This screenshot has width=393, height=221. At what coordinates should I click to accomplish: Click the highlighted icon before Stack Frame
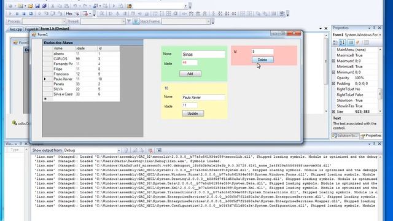(x=136, y=21)
